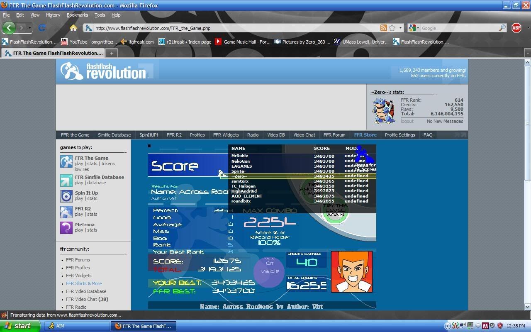The width and height of the screenshot is (531, 332).
Task: Click the Metrivia purple question mark icon
Action: [66, 227]
